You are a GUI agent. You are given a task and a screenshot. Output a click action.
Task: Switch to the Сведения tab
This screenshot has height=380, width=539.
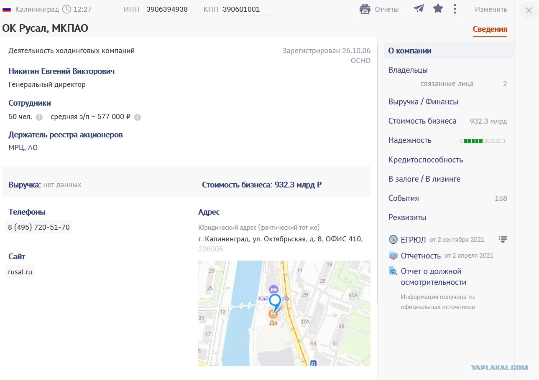click(490, 29)
